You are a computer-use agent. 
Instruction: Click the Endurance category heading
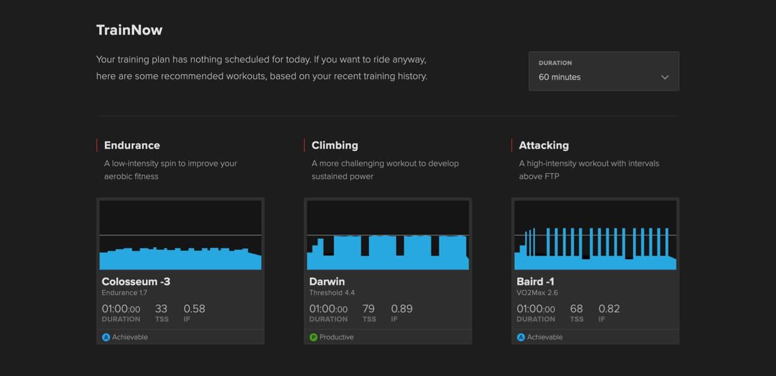[132, 145]
